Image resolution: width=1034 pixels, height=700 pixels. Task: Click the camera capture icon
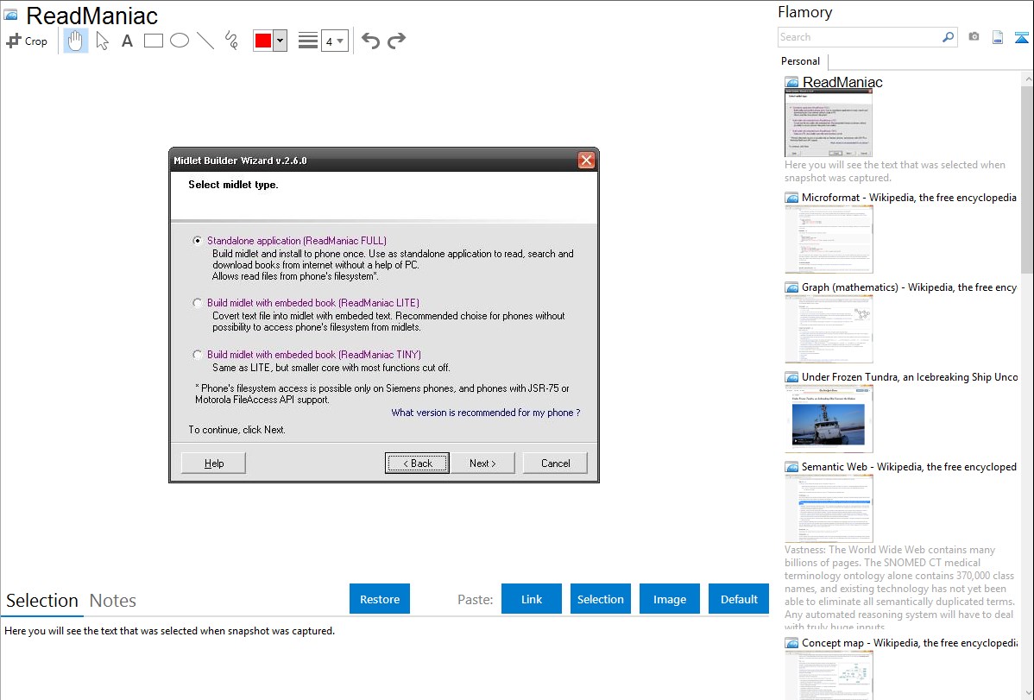pos(974,37)
